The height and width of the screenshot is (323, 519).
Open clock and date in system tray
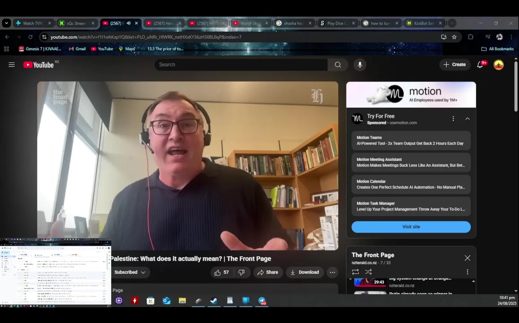click(x=507, y=301)
